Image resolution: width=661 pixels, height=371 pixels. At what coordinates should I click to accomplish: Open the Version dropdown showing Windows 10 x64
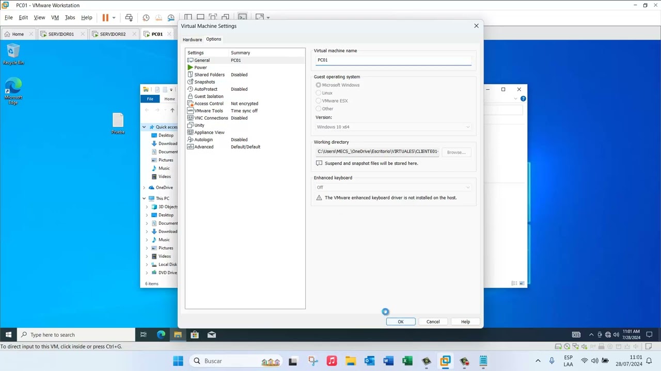click(x=394, y=127)
